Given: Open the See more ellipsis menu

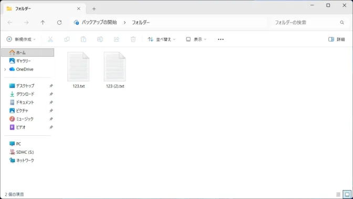Looking at the screenshot, I should 221,39.
